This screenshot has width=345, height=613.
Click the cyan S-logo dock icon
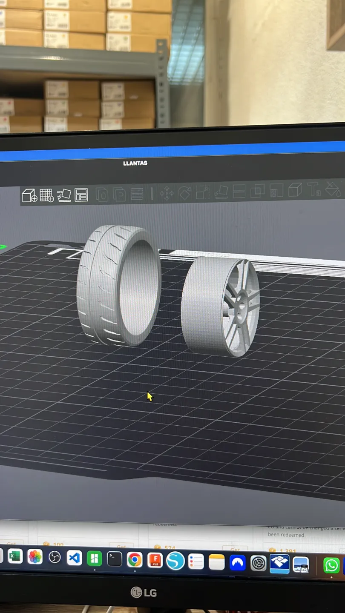[x=175, y=561]
